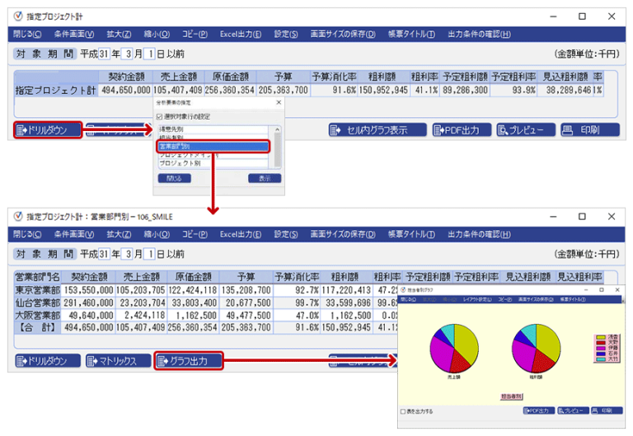
Task: Click 表示 button in the dialog
Action: pyautogui.click(x=264, y=178)
